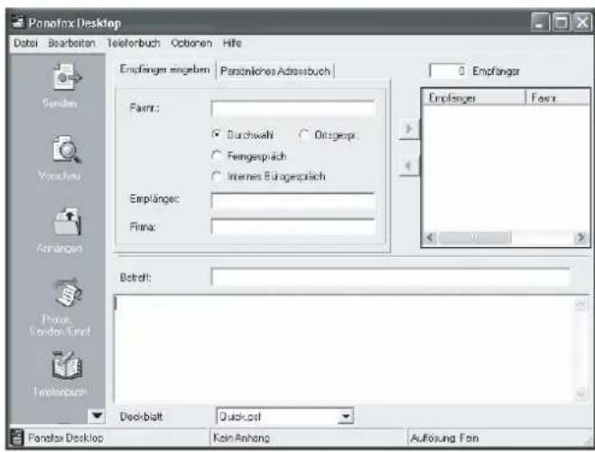
Task: Click the Anhängen attach-file icon
Action: coord(67,222)
